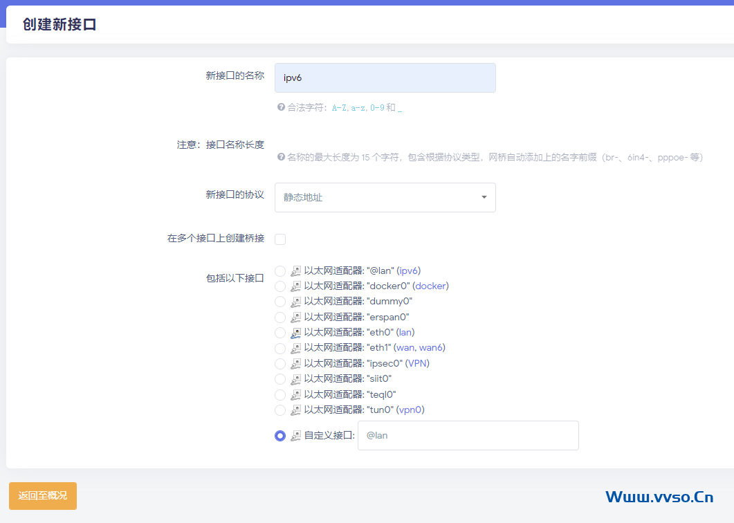This screenshot has height=523, width=734.
Task: Click the adapter icon beside "eth1"
Action: coord(296,348)
